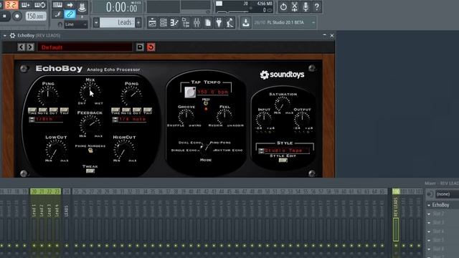Select previous EchoBoy preset arrow
Viewport: 459px width, 258px height.
click(x=21, y=47)
